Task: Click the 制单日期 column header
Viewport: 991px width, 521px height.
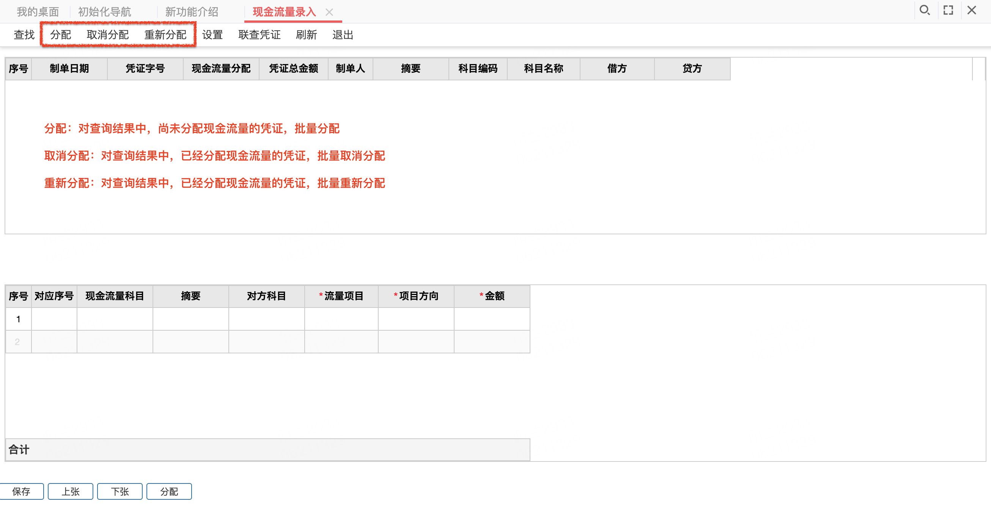Action: pos(69,69)
